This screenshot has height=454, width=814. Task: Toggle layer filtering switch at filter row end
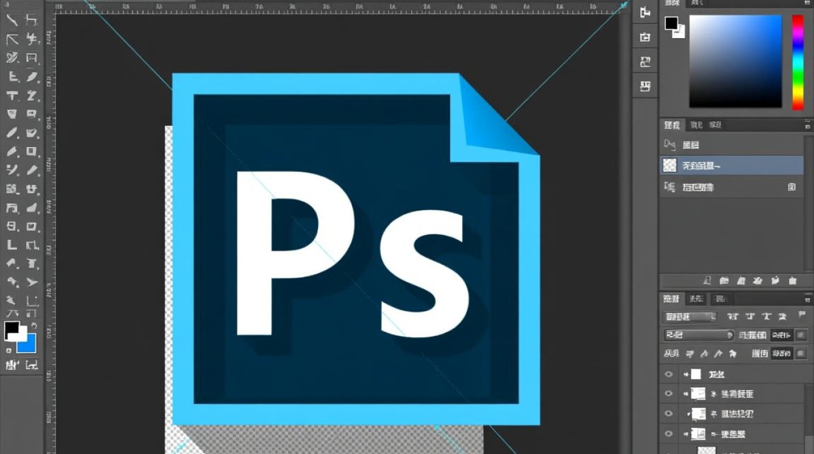pyautogui.click(x=802, y=314)
